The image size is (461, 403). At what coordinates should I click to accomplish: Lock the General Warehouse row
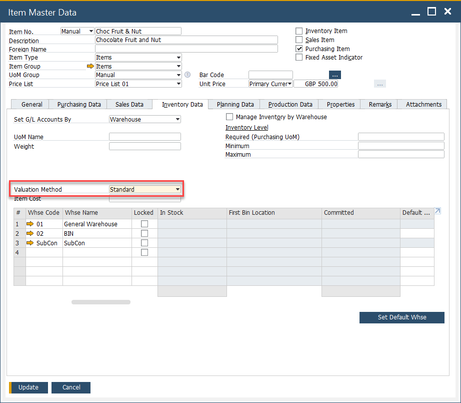point(144,224)
